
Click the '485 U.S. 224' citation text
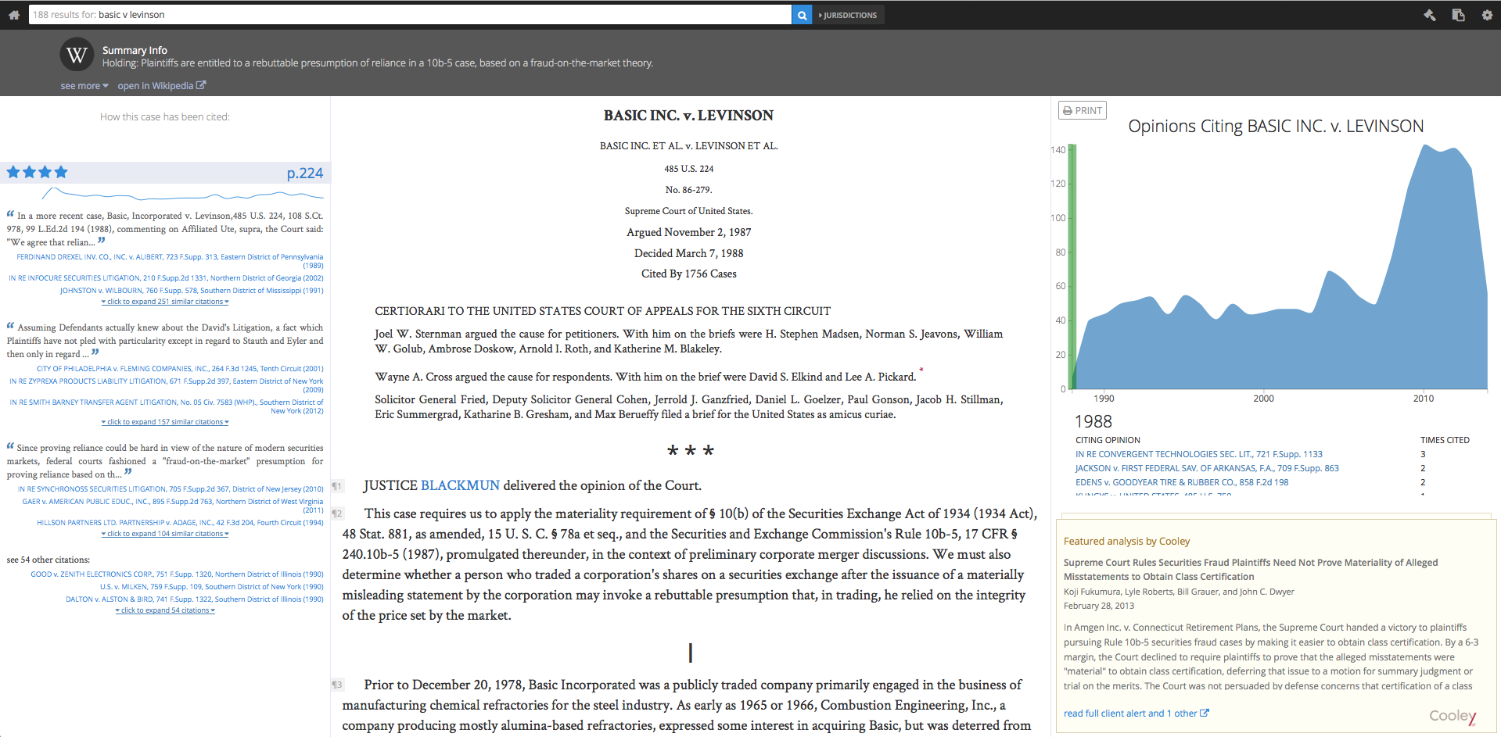coord(689,169)
